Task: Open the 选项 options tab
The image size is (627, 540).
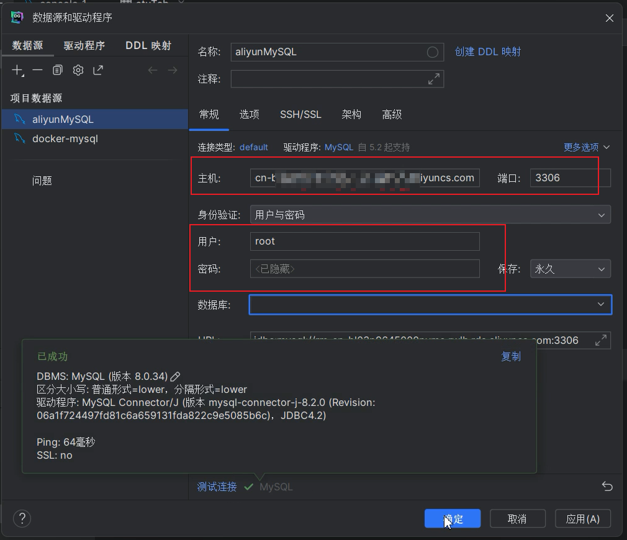Action: (250, 115)
